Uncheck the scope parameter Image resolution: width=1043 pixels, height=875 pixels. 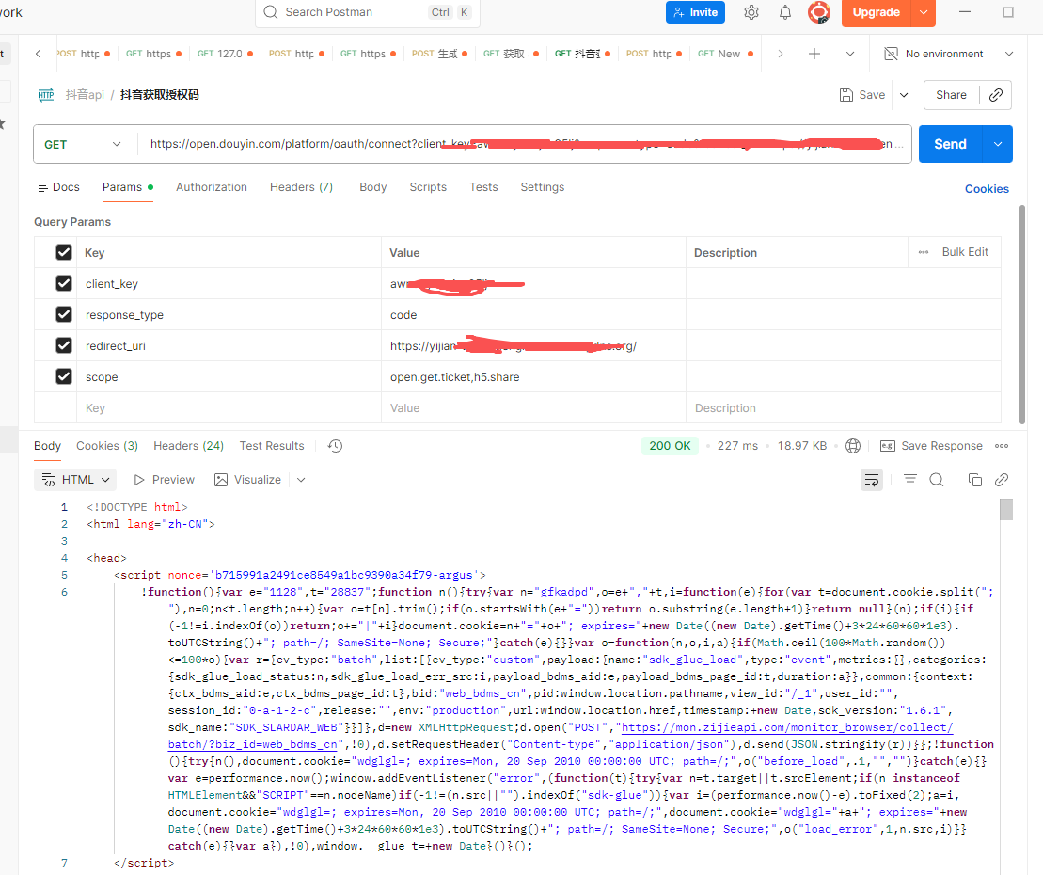coord(64,376)
